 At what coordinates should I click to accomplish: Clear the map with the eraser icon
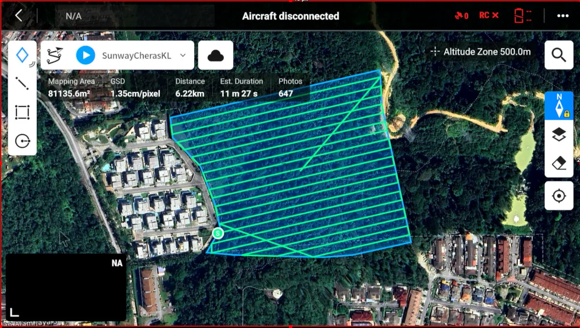pyautogui.click(x=559, y=163)
